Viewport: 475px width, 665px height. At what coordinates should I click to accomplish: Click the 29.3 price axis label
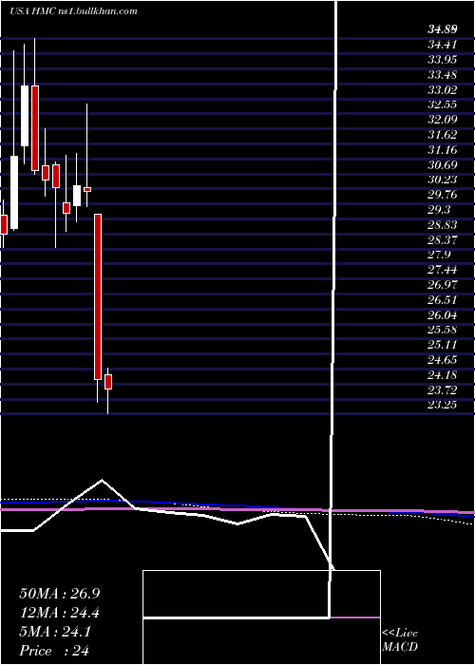(439, 210)
